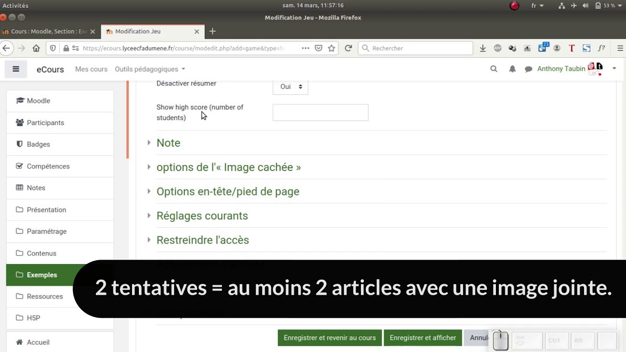626x352 pixels.
Task: Open Anthony Taubin profile link
Action: pos(561,69)
